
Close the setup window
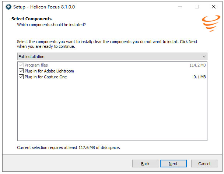[214, 7]
